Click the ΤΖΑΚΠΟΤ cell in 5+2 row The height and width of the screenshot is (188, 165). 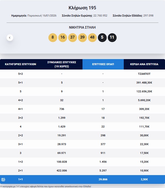144,74
